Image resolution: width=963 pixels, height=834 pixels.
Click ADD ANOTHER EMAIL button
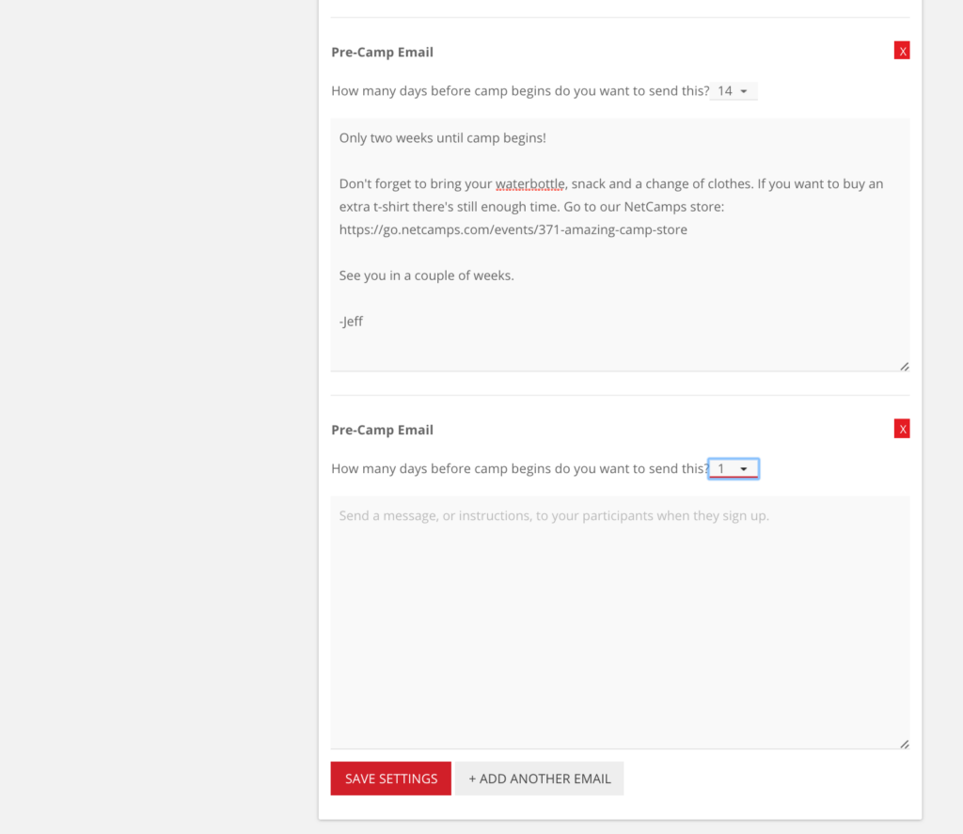tap(539, 778)
